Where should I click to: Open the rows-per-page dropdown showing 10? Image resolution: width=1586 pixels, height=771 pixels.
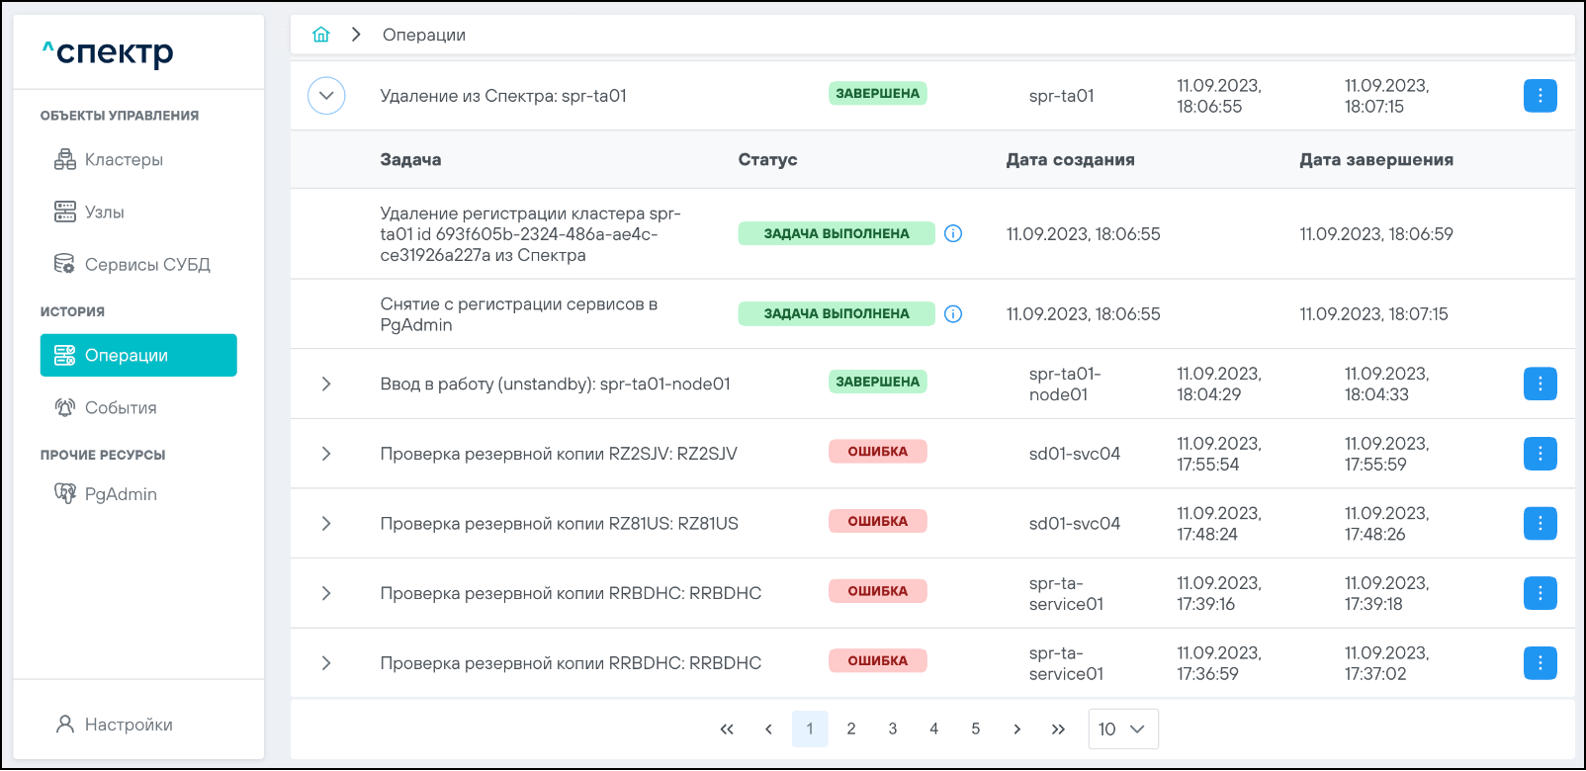point(1122,728)
